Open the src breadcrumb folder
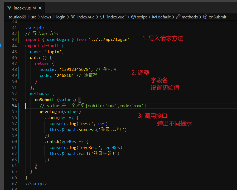Viewport: 237px width, 190px height. click(x=34, y=17)
